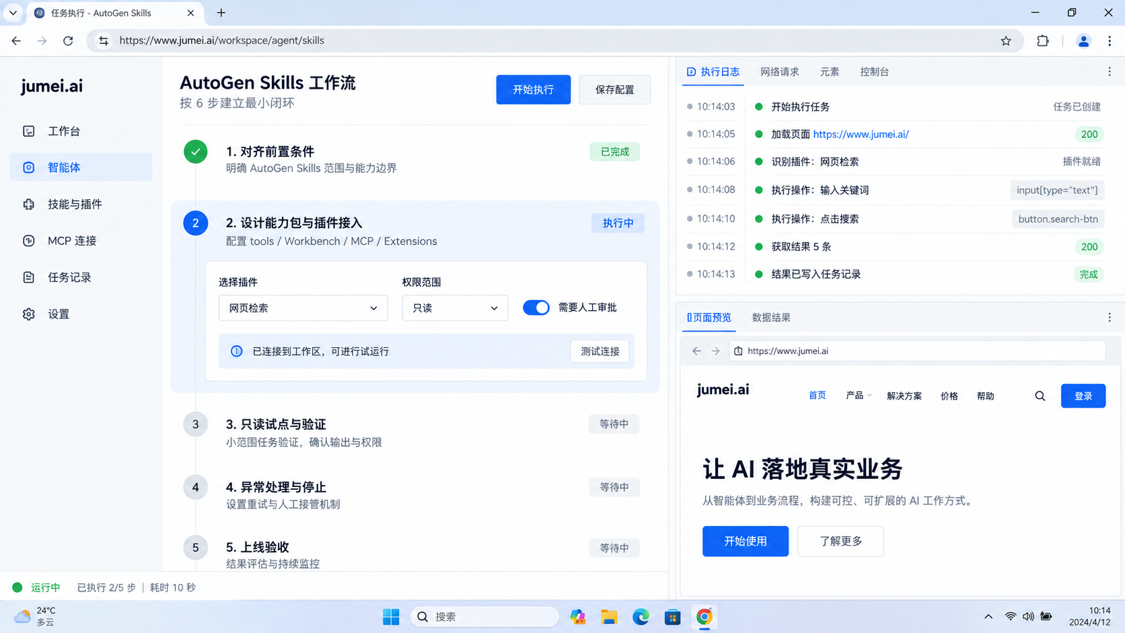Click the 开始使用 button in preview

click(746, 542)
